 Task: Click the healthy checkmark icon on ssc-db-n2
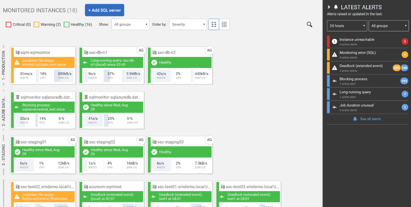coord(154,63)
